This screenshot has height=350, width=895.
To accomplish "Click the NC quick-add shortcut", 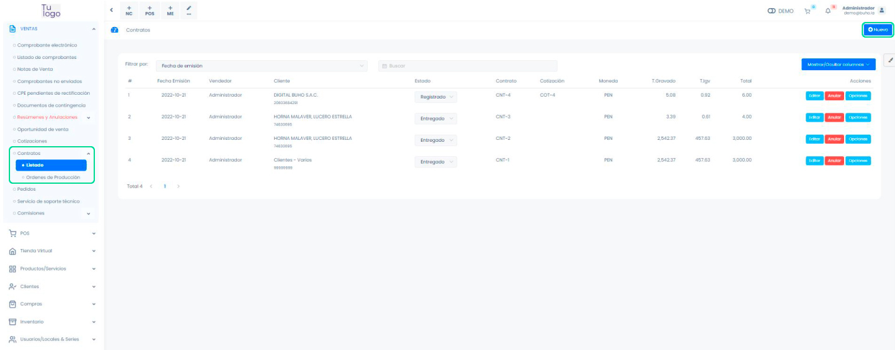I will 129,10.
